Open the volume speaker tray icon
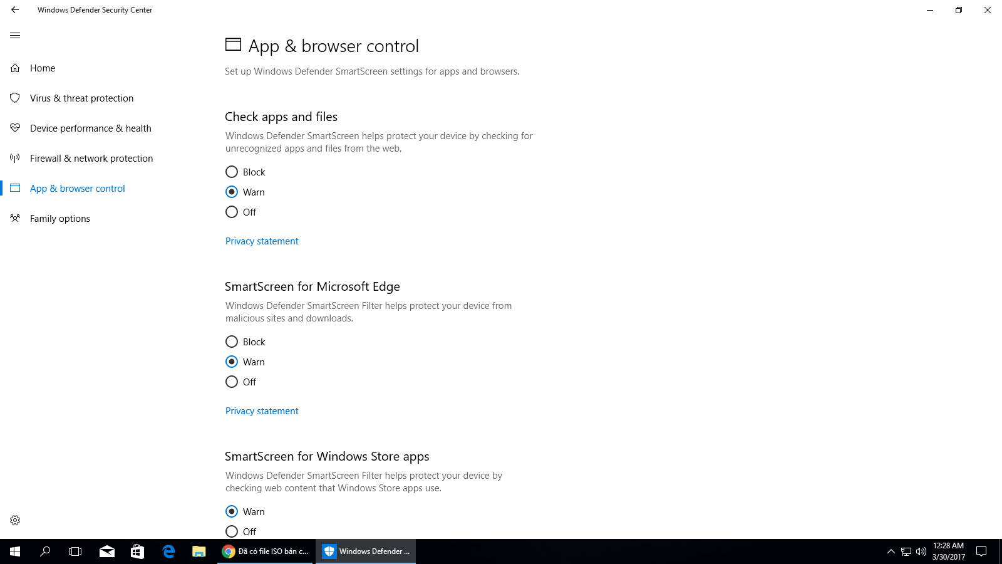The image size is (1002, 564). click(921, 551)
